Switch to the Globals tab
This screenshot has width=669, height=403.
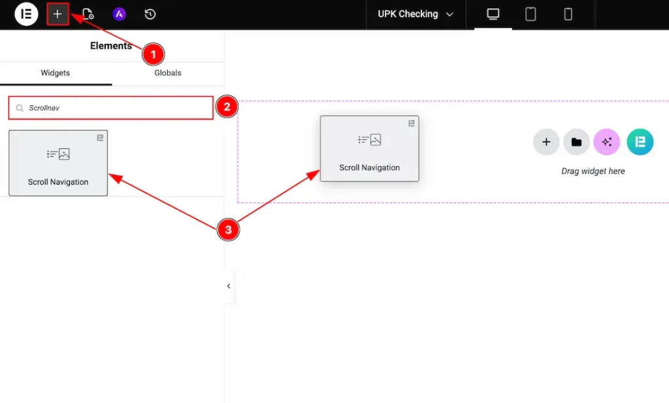tap(167, 73)
